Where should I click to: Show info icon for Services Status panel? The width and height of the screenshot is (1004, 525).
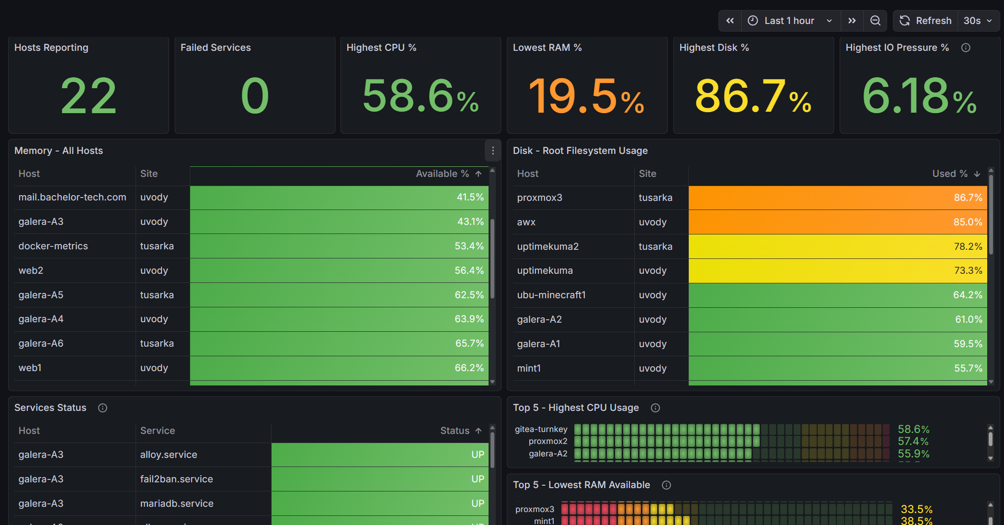click(x=103, y=408)
